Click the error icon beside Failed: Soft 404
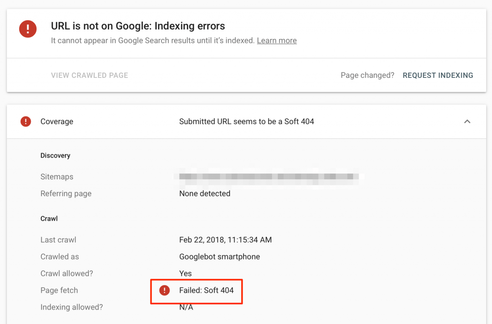 [x=164, y=291]
